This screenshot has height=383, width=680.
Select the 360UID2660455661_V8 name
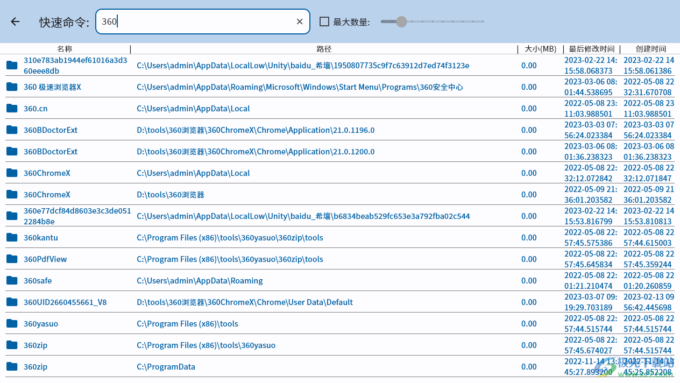click(x=65, y=302)
